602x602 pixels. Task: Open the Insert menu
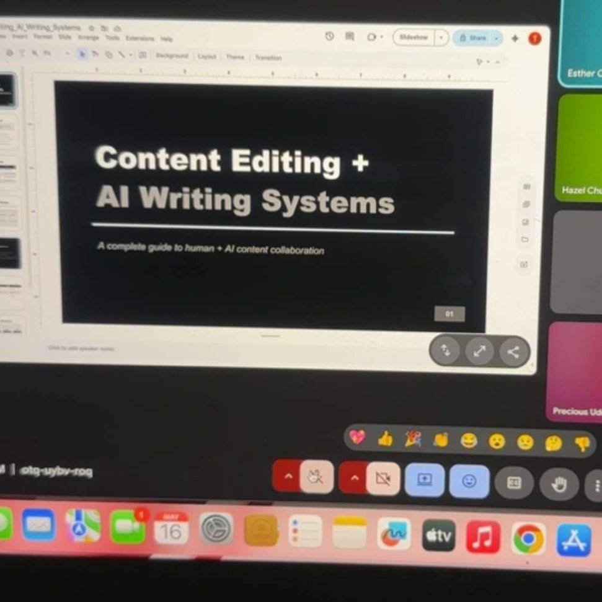click(20, 37)
